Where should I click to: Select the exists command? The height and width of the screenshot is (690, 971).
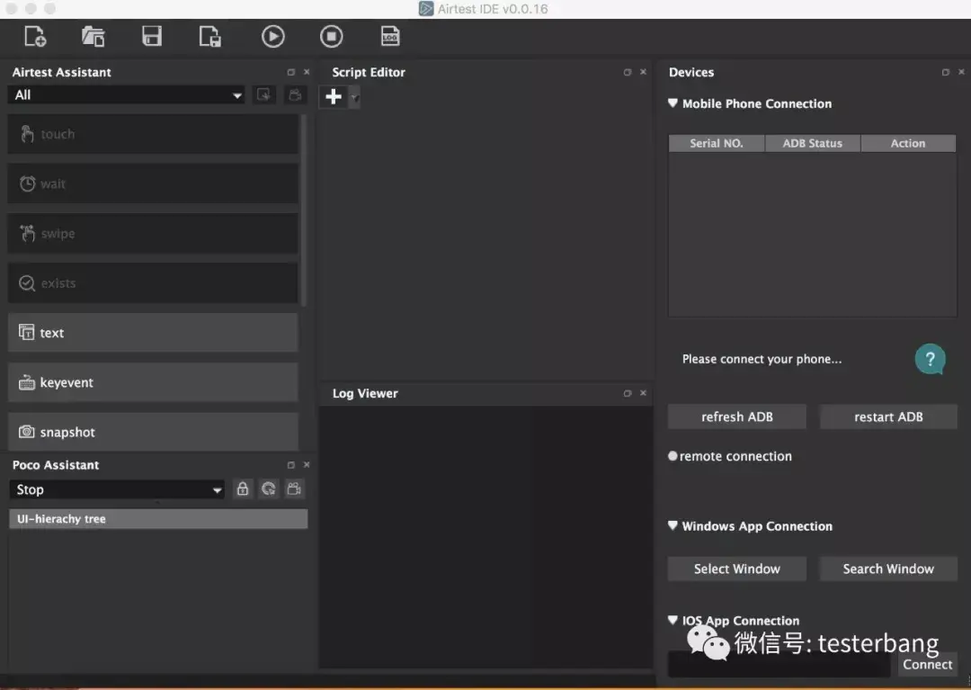(x=153, y=283)
